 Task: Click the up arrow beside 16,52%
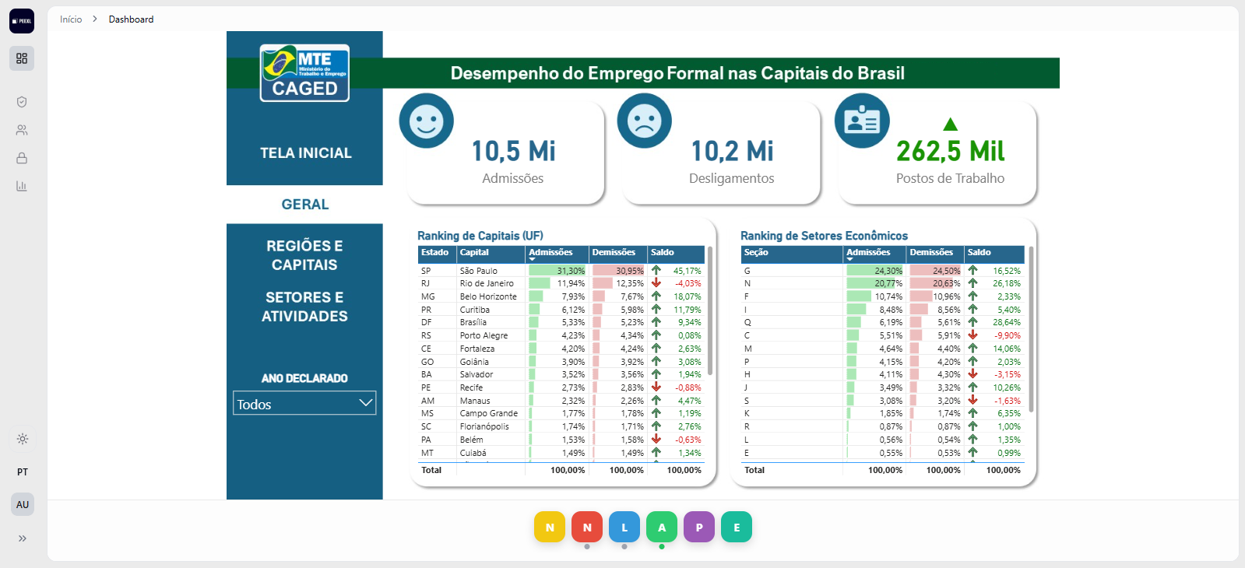(x=972, y=271)
